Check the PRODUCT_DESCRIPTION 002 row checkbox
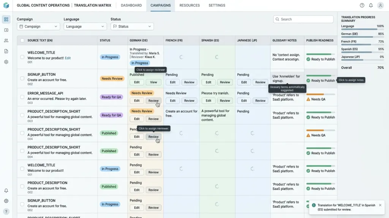This screenshot has height=218, width=389. click(22, 187)
